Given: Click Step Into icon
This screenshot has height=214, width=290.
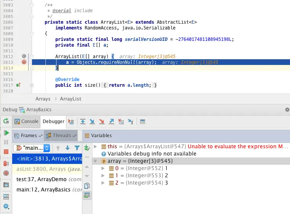Looking at the screenshot, I should (92, 122).
